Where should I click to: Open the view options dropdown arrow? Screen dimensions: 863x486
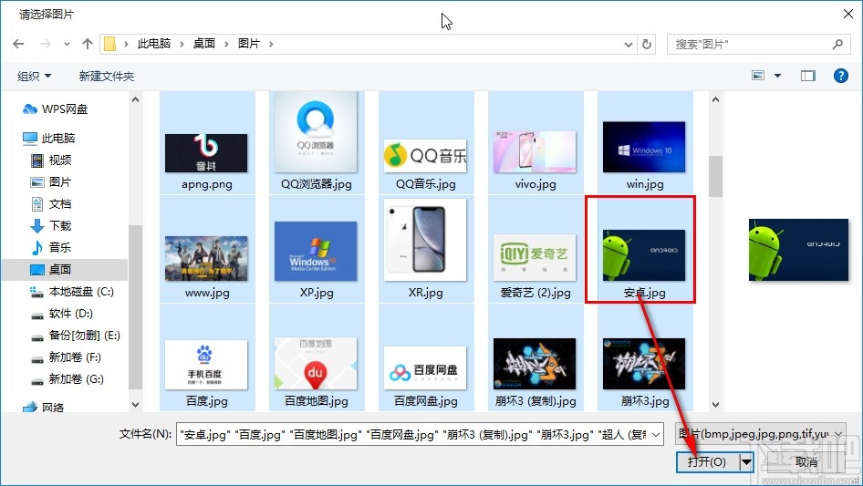(x=777, y=76)
